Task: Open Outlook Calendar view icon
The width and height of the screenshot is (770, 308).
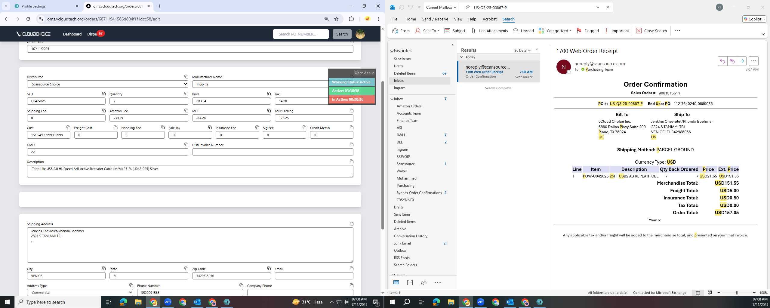Action: (x=410, y=282)
